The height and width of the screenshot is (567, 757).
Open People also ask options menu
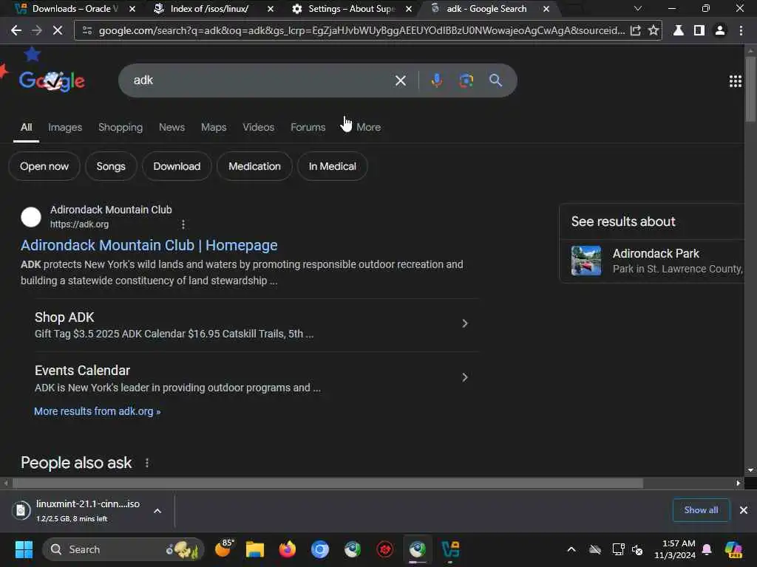click(147, 463)
